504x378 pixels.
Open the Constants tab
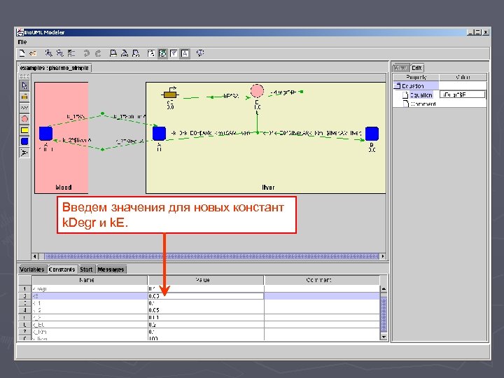62,269
